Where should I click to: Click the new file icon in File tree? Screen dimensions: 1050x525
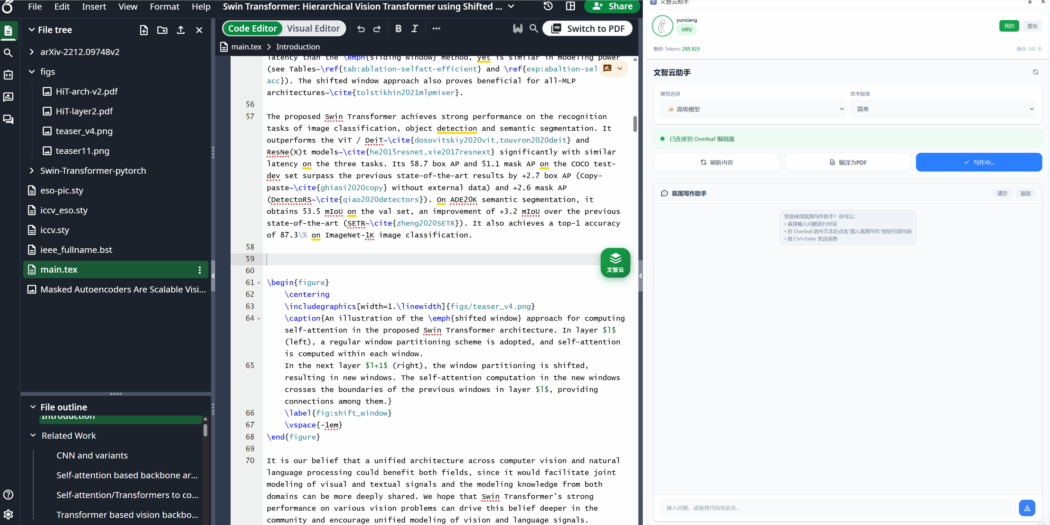tap(143, 30)
